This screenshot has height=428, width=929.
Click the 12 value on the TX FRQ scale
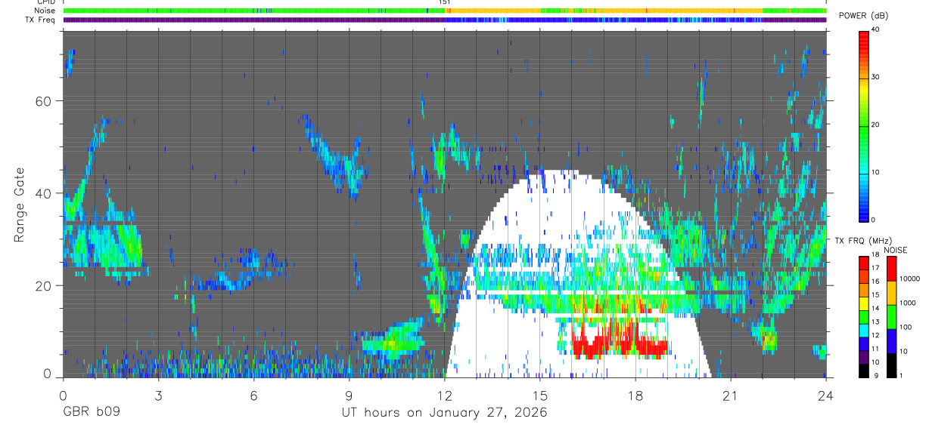coord(875,335)
